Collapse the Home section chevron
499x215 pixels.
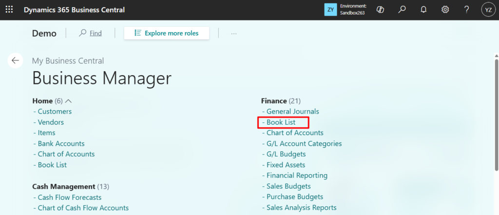click(x=68, y=101)
